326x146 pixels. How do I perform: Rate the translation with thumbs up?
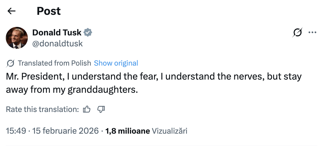87,109
